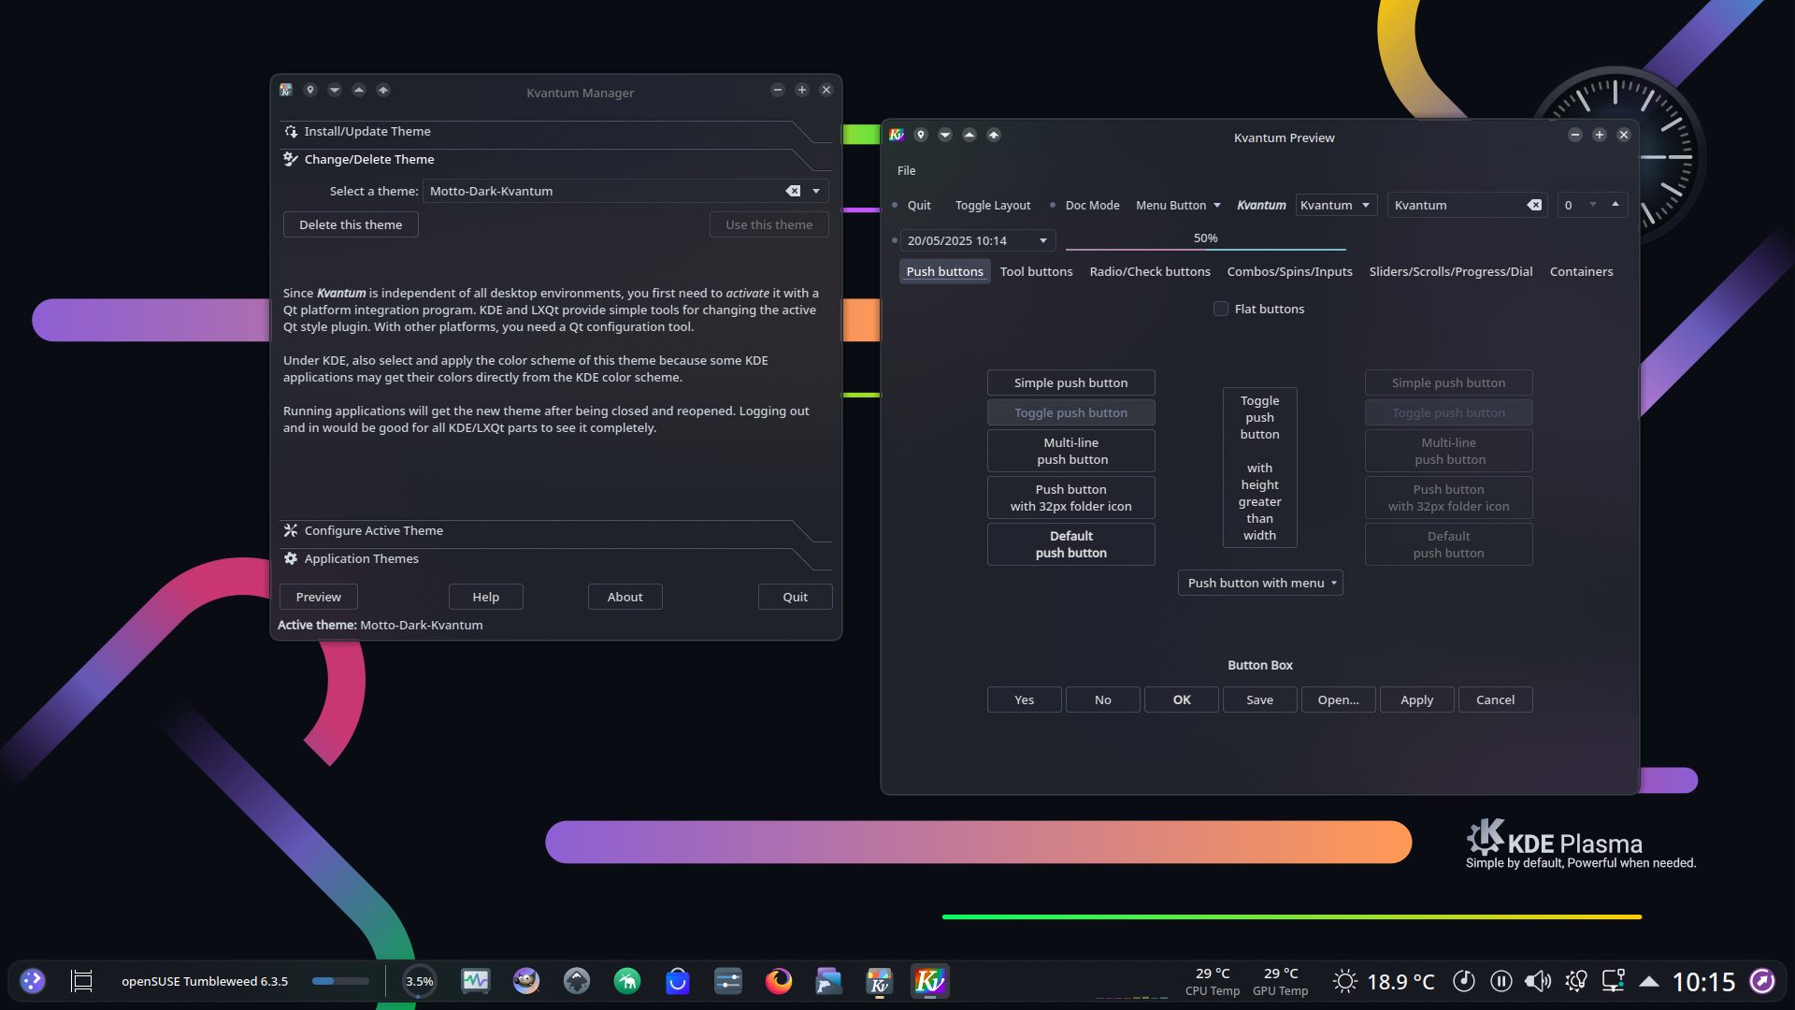
Task: Open the Menu Button dropdown in the preview toolbar
Action: pyautogui.click(x=1178, y=205)
